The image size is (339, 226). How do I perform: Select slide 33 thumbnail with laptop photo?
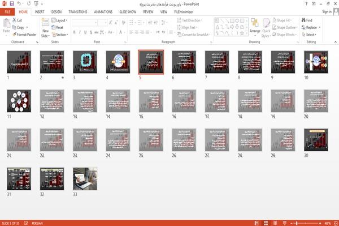[x=85, y=179]
